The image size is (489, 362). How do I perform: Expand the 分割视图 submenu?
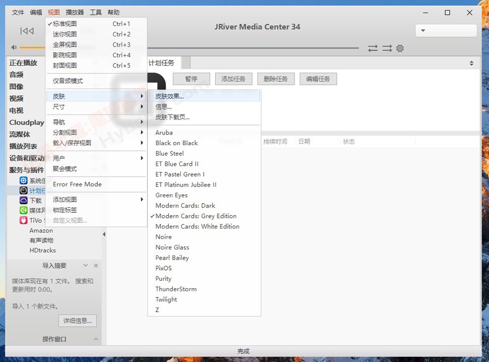click(96, 132)
